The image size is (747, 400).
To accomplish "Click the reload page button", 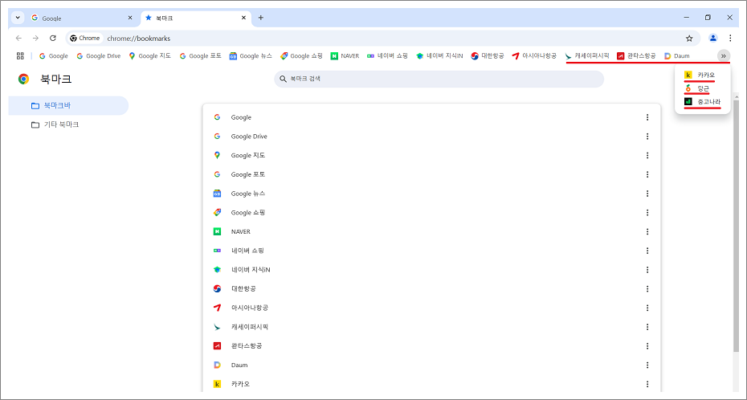I will click(53, 38).
